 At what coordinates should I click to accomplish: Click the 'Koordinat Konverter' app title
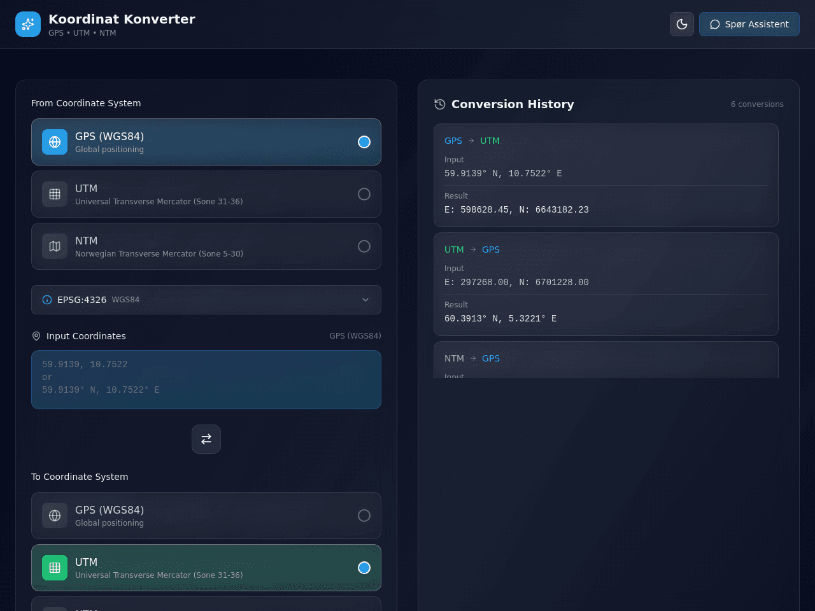click(122, 19)
